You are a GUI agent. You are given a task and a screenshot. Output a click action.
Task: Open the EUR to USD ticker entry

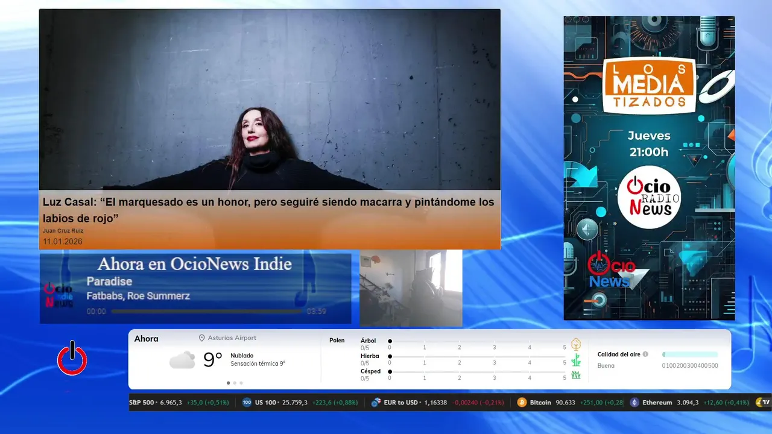437,403
